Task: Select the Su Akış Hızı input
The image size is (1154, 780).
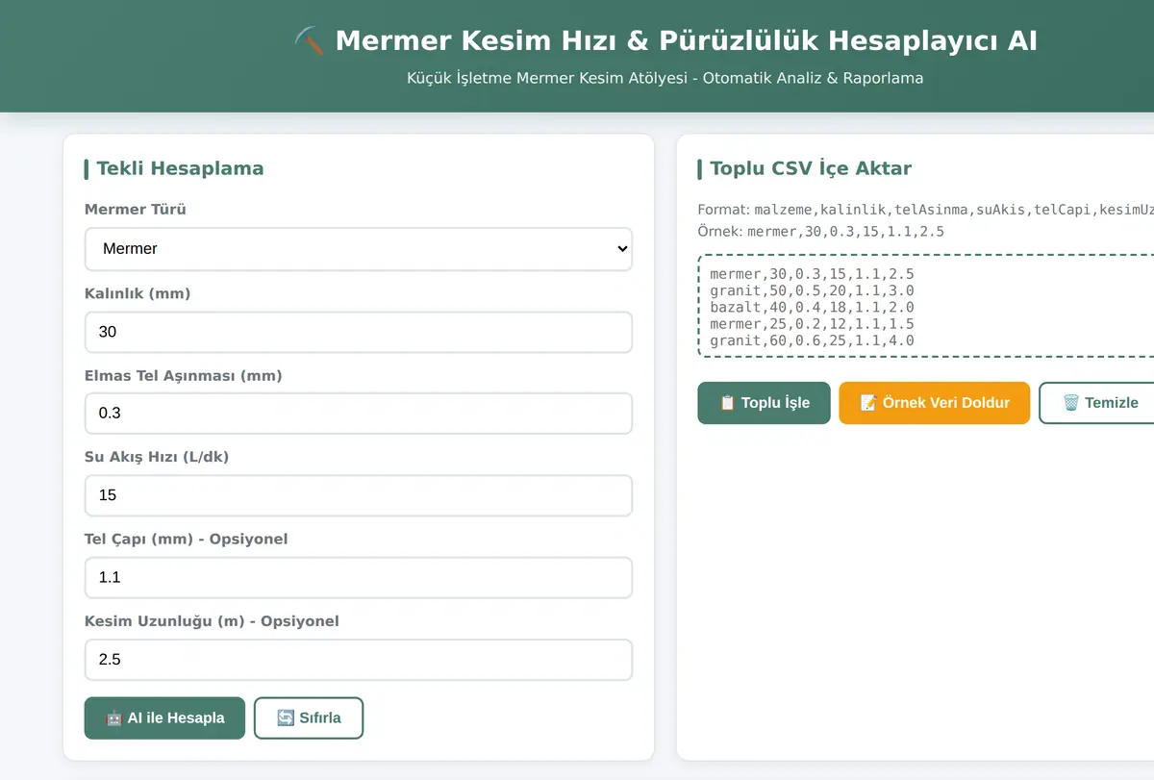Action: (x=358, y=495)
